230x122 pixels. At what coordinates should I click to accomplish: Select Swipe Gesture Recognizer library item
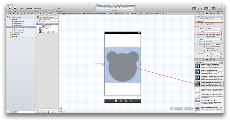point(209,72)
